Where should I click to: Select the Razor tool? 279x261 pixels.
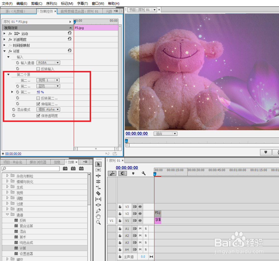point(98,193)
